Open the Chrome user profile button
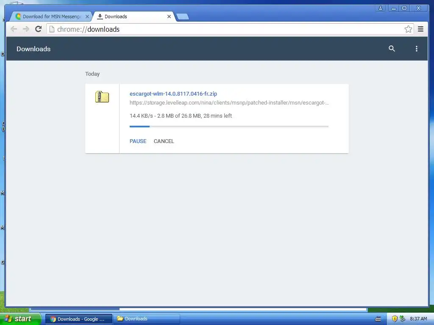This screenshot has width=434, height=325. [381, 8]
